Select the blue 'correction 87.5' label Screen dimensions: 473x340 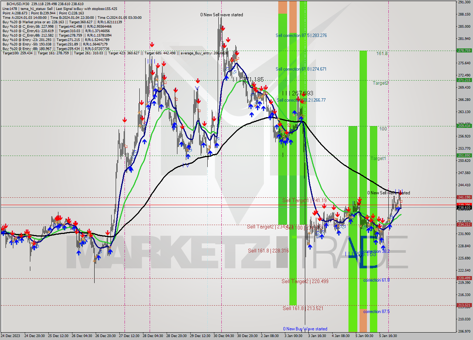coord(376,312)
